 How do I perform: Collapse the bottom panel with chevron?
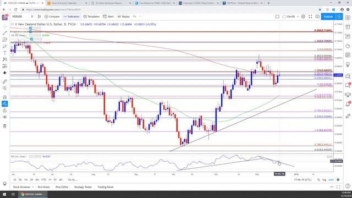(332, 187)
